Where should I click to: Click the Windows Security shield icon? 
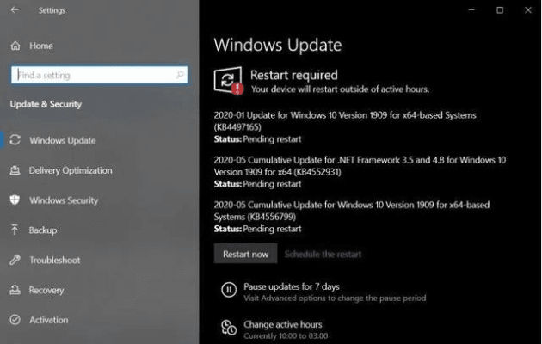[x=15, y=200]
